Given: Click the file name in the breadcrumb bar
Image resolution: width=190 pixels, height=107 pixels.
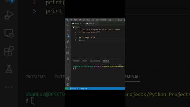Looking at the screenshot, I should pyautogui.click(x=77, y=27).
